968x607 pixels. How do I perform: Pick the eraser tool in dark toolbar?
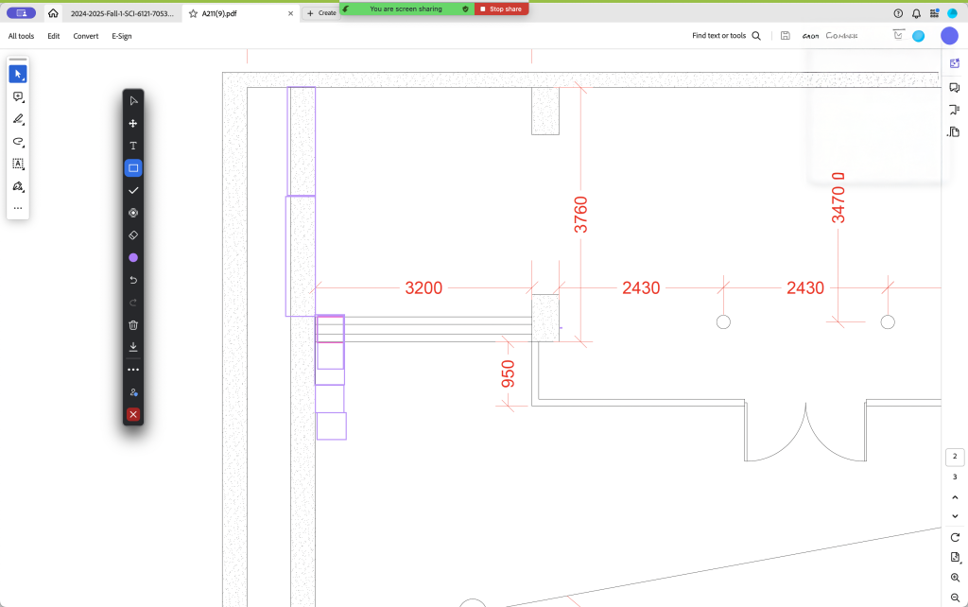[x=133, y=235]
